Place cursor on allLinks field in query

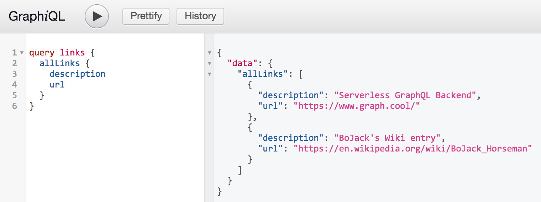tap(60, 64)
